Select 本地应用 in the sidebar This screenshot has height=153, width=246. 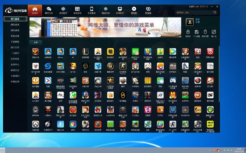point(15,82)
